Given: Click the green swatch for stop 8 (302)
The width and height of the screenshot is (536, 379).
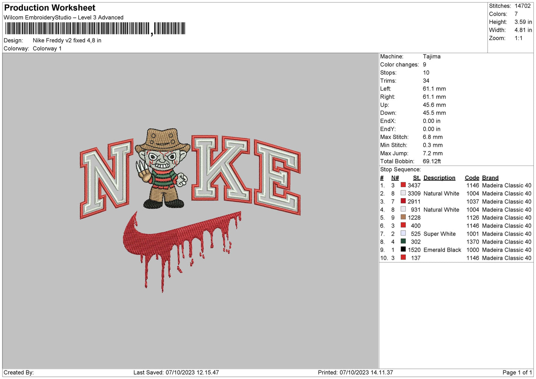Looking at the screenshot, I should pos(403,241).
